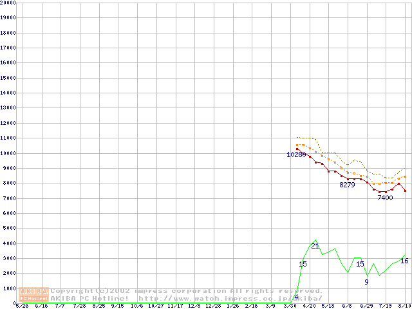This screenshot has width=412, height=309.
Task: Click the 16 label at green line end
Action: [404, 261]
